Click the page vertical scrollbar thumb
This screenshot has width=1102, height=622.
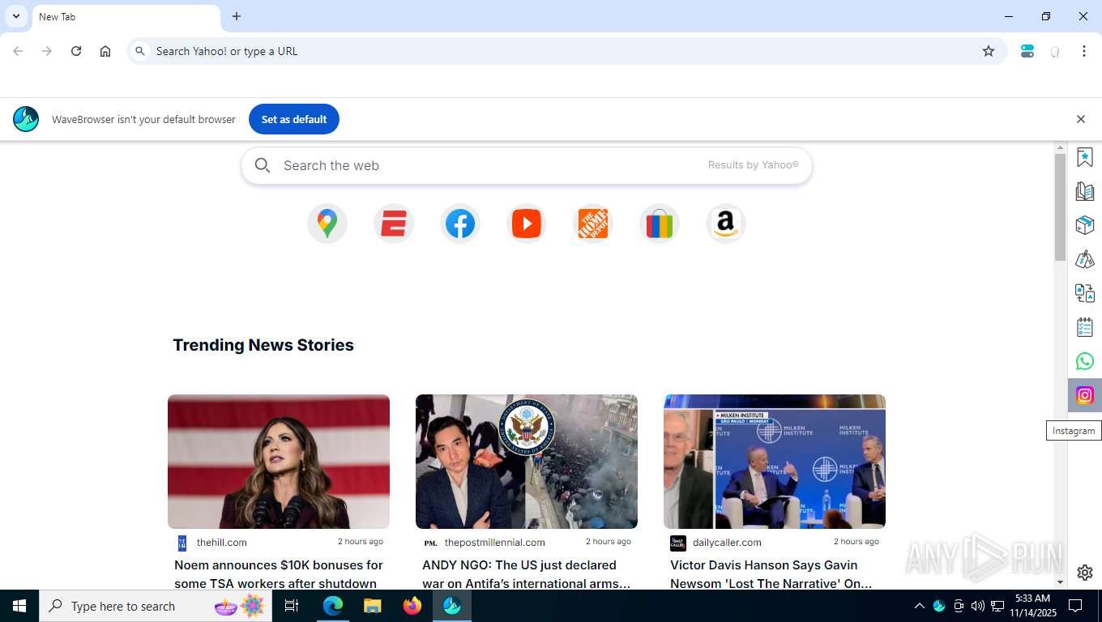pos(1060,207)
